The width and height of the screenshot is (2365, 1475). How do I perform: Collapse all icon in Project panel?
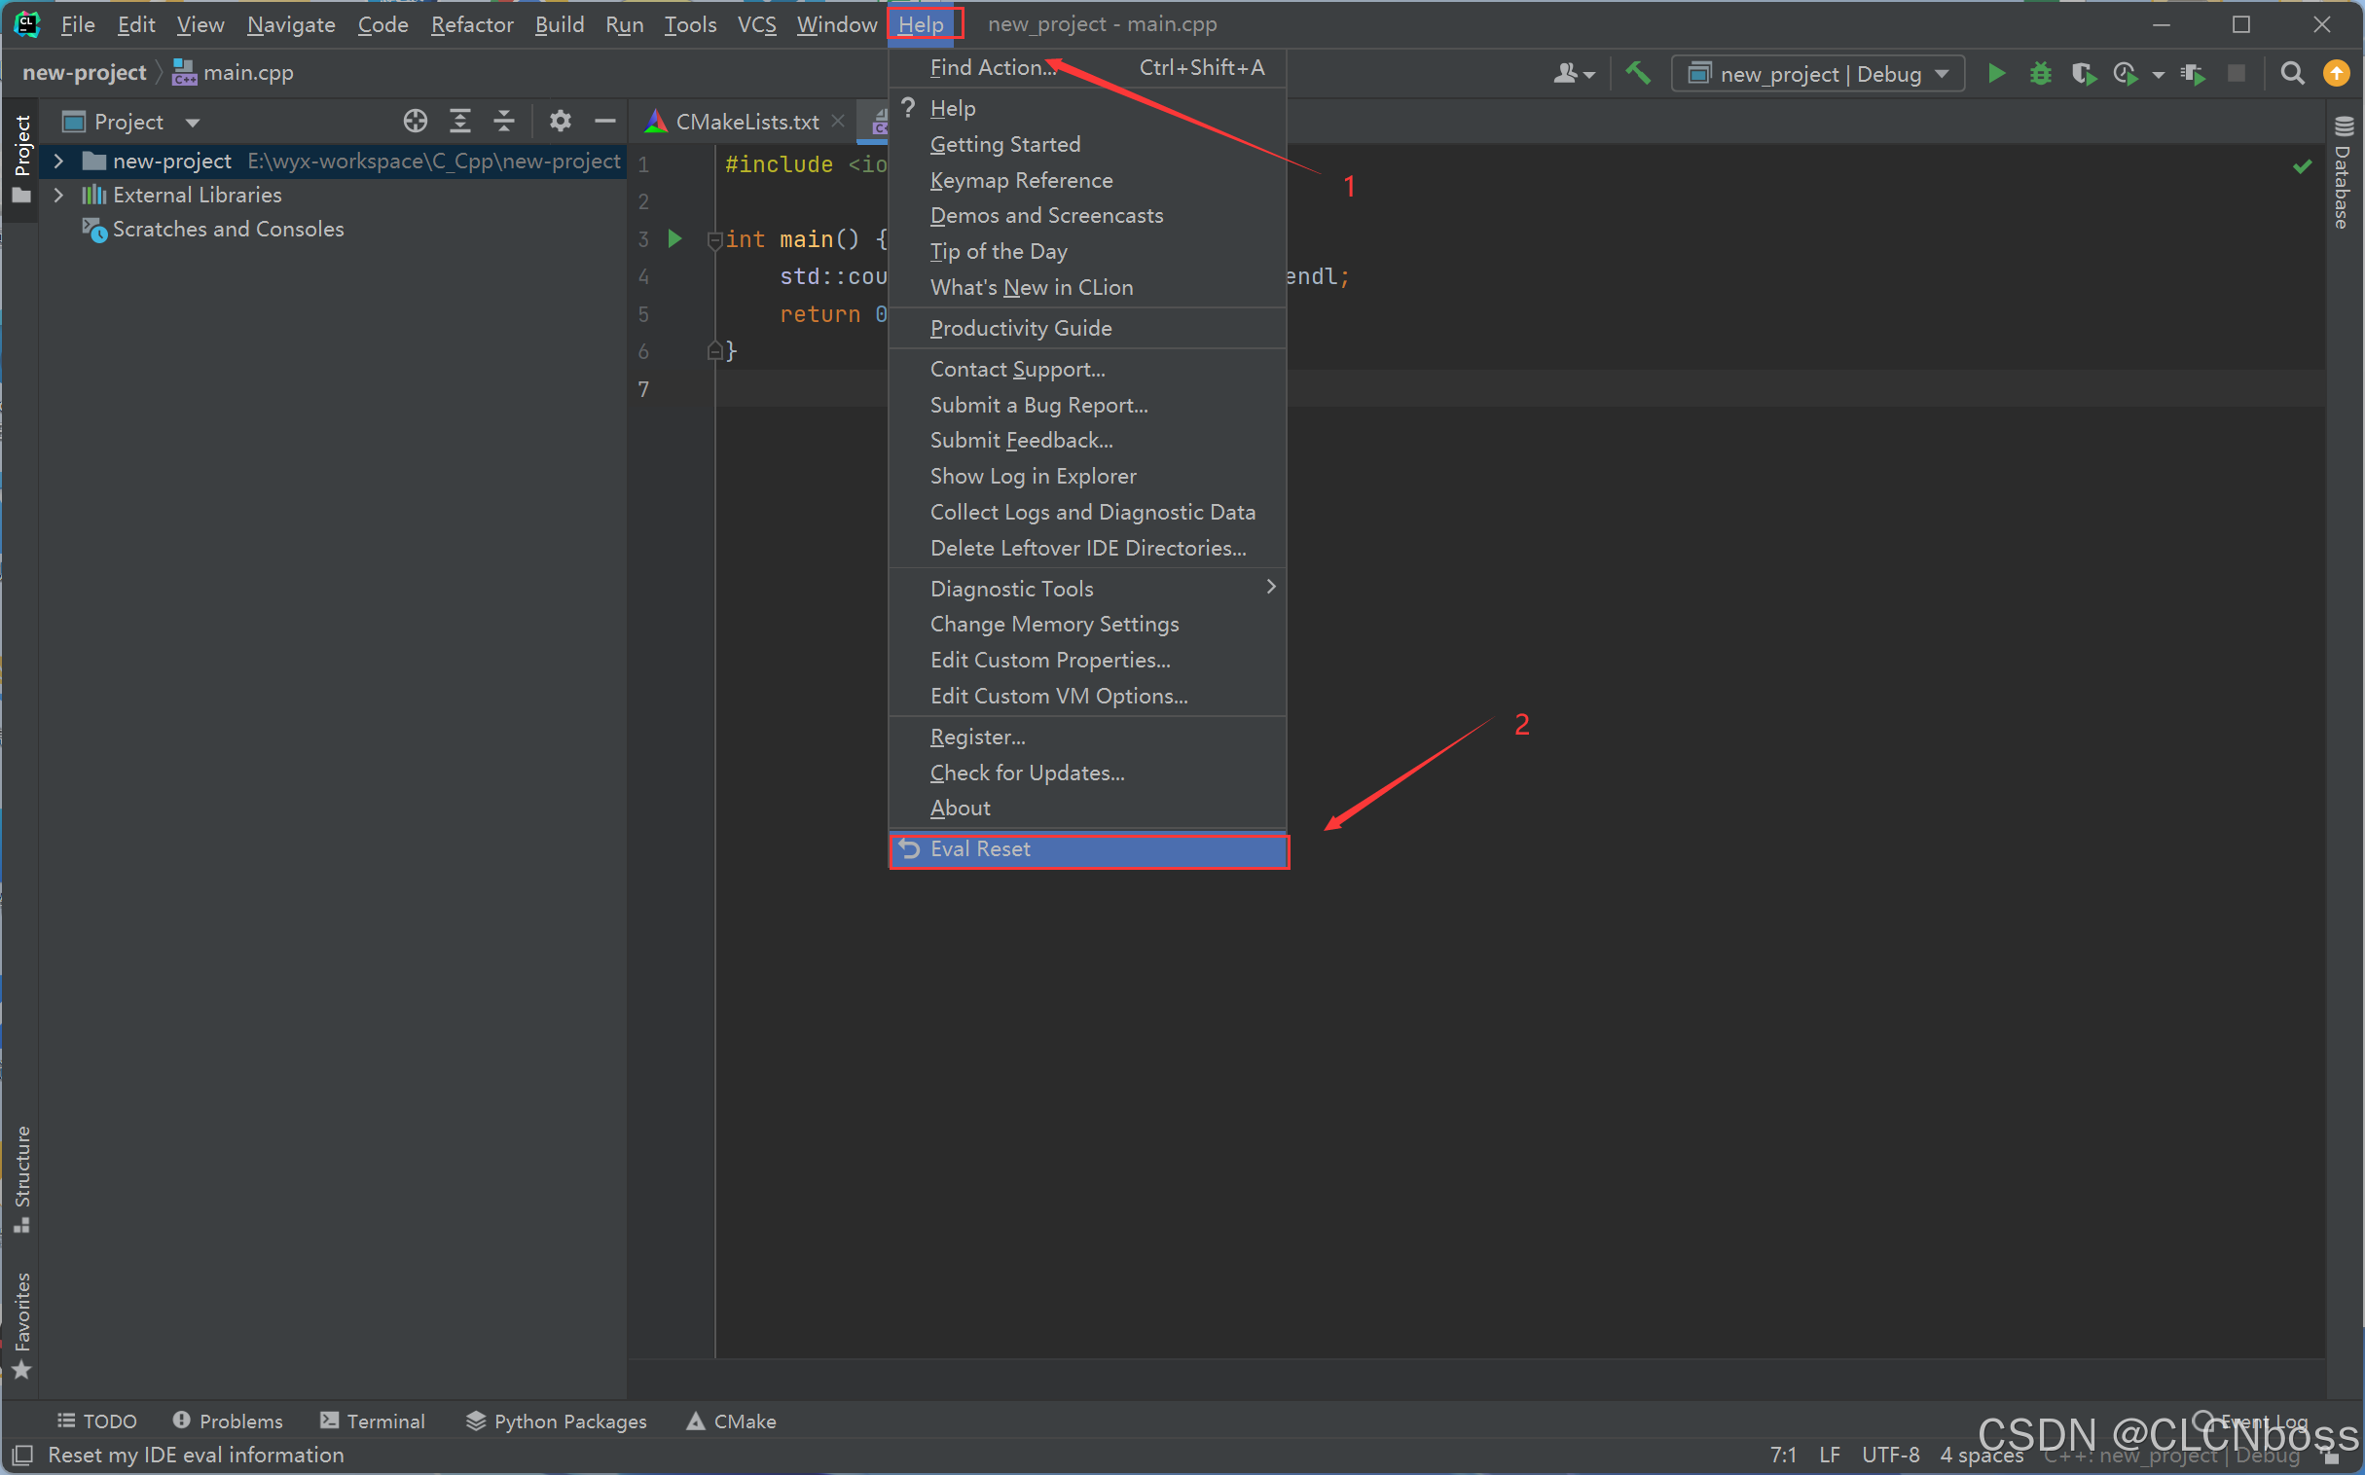click(x=503, y=121)
